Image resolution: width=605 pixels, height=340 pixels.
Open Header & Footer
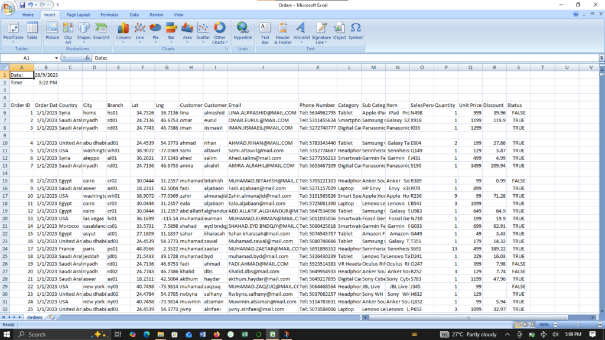pyautogui.click(x=283, y=33)
